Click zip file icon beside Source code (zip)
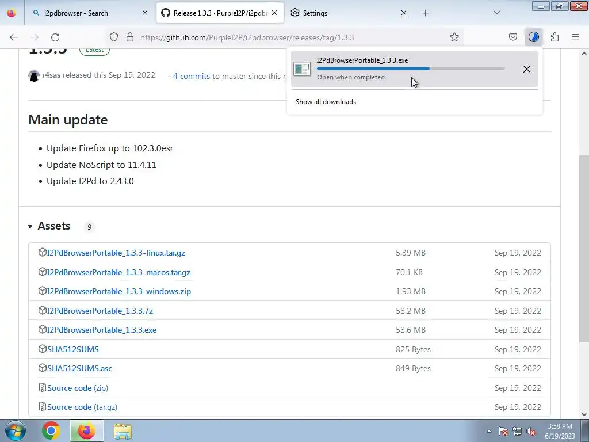 pyautogui.click(x=43, y=387)
